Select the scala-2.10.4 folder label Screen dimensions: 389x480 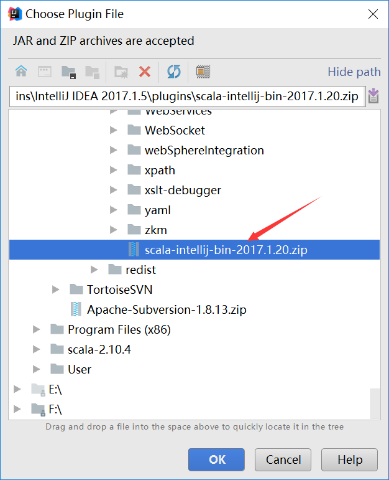click(x=99, y=349)
